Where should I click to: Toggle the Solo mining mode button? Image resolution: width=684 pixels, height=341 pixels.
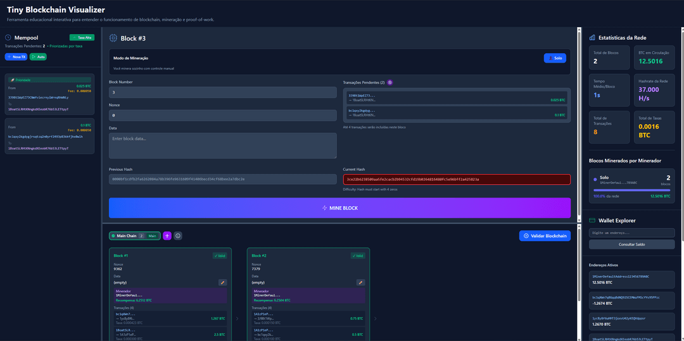554,58
